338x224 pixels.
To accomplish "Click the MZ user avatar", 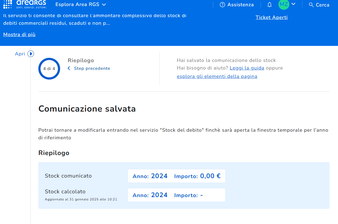I will click(x=284, y=4).
